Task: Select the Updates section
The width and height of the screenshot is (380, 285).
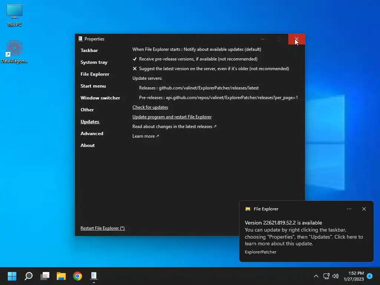Action: click(90, 122)
